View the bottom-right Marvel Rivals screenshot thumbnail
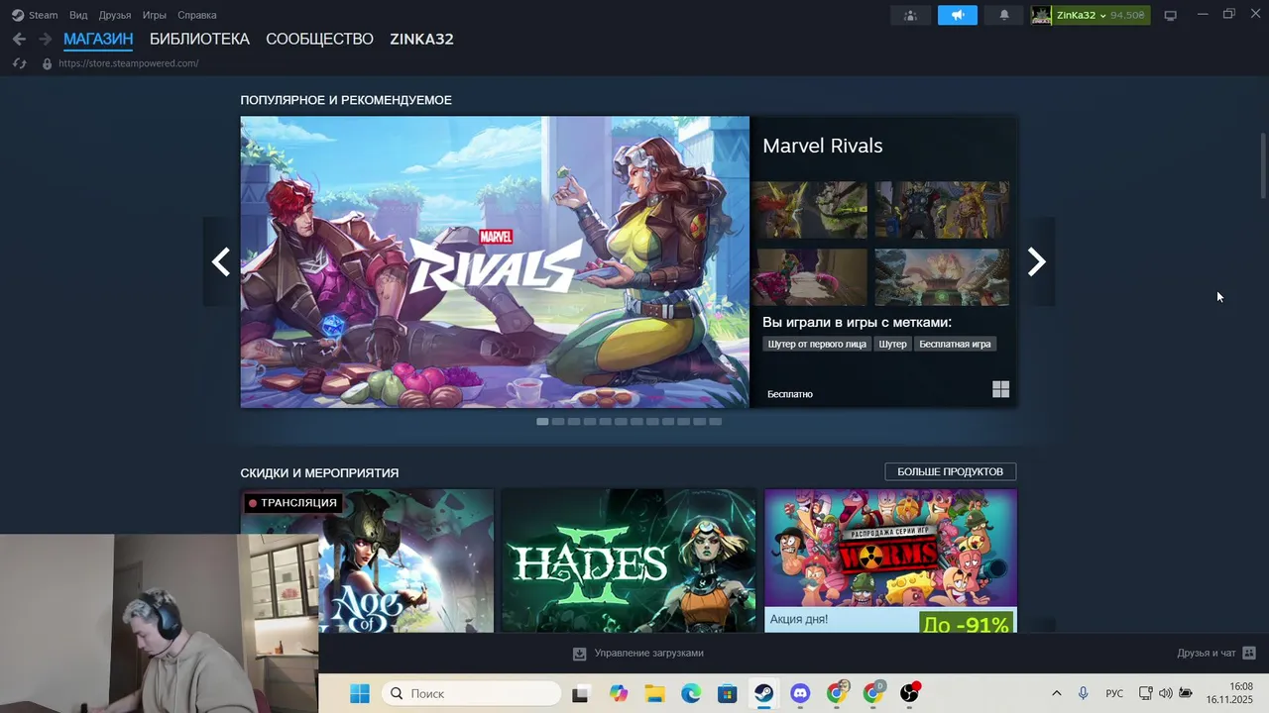The image size is (1269, 713). tap(942, 277)
